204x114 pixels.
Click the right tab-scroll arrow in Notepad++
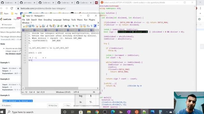pyautogui.click(x=98, y=30)
